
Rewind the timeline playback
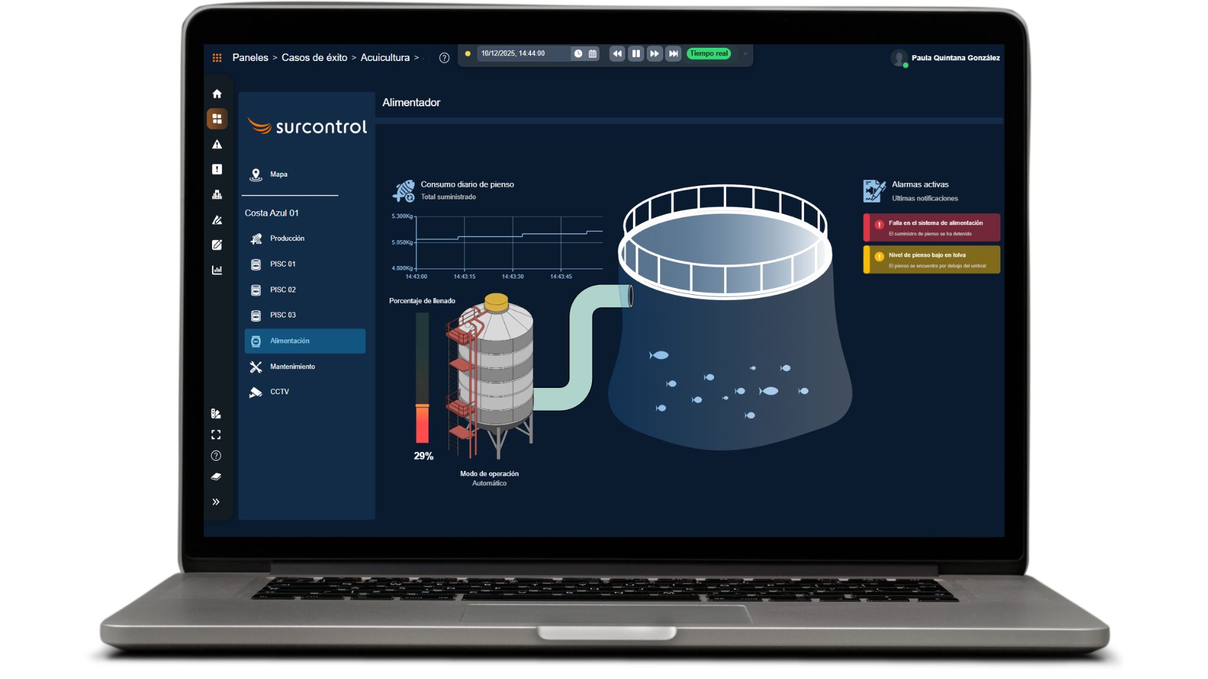coord(617,54)
